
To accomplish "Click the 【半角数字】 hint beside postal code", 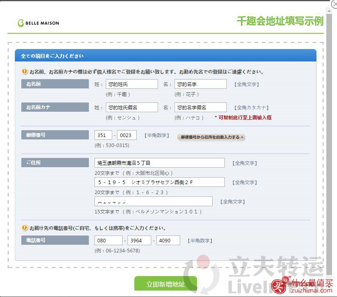I will click(x=157, y=135).
